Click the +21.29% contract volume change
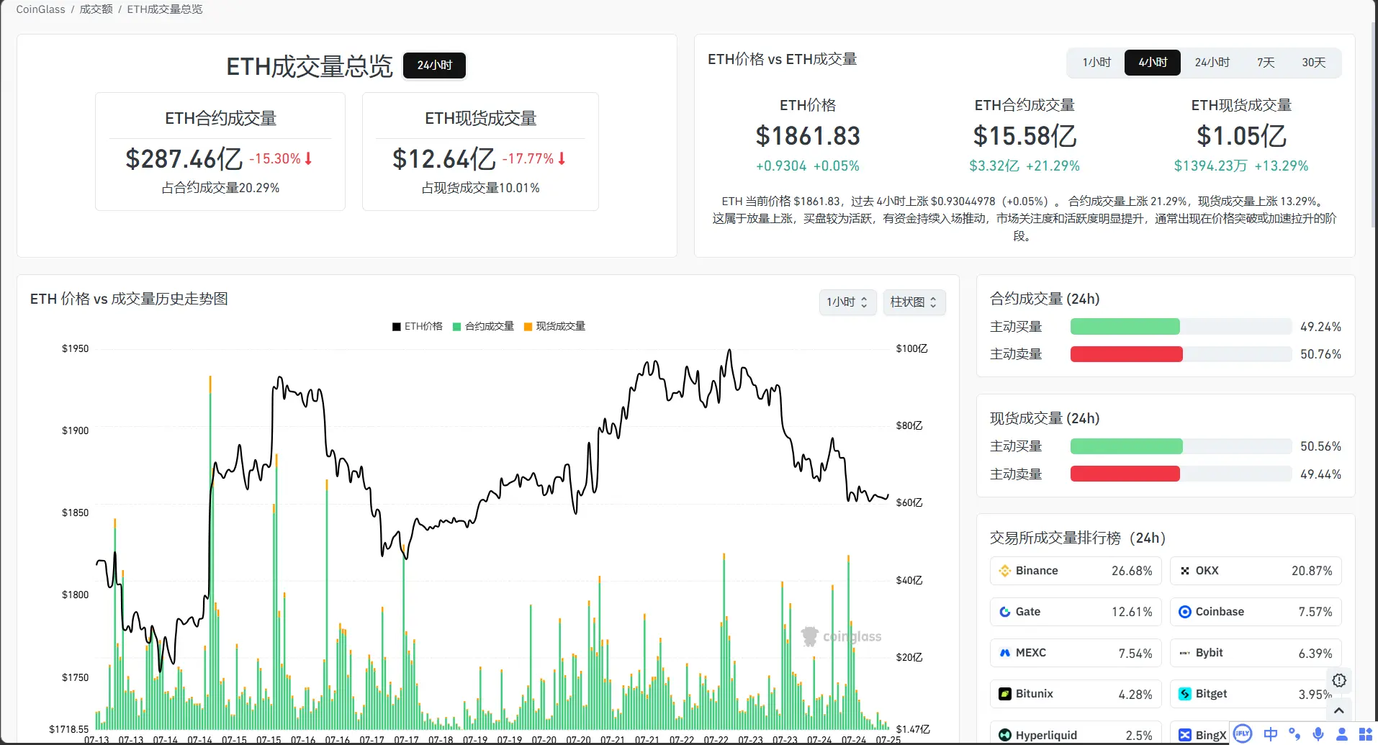 point(1053,166)
